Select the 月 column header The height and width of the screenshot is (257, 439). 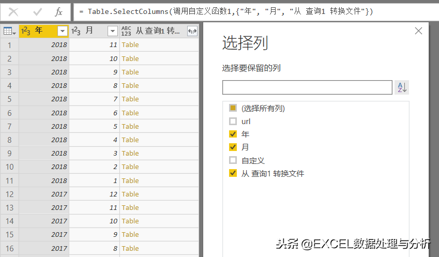click(94, 31)
